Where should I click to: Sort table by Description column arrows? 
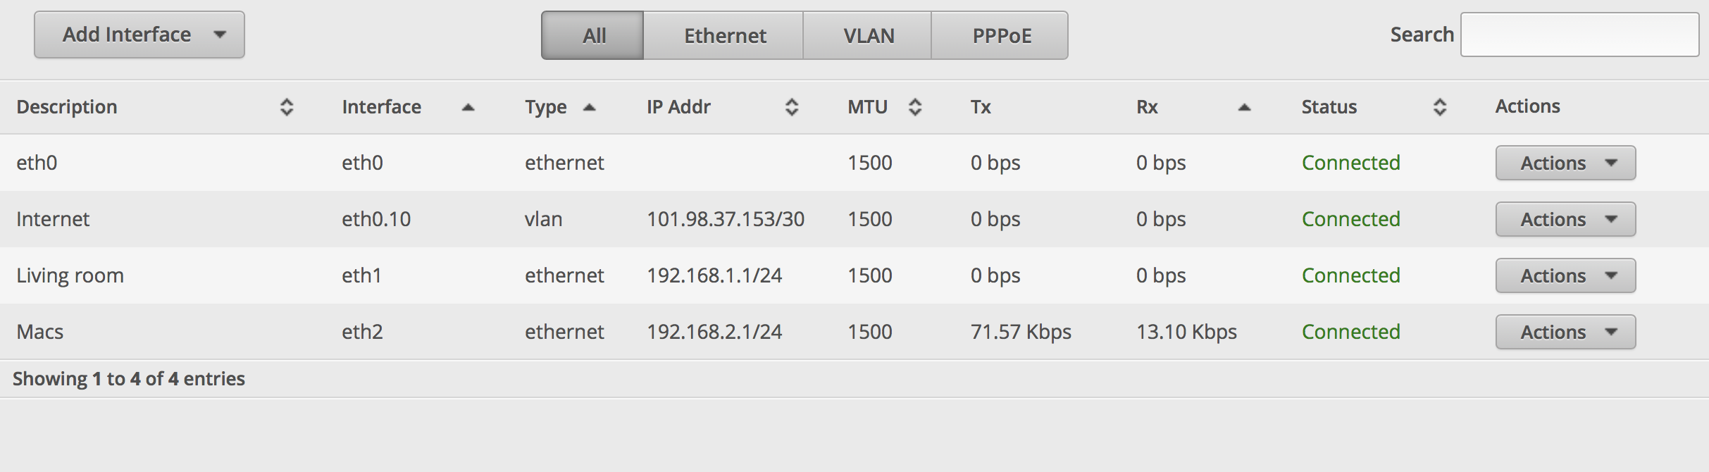[286, 107]
